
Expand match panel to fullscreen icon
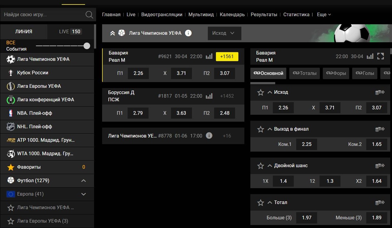[381, 56]
